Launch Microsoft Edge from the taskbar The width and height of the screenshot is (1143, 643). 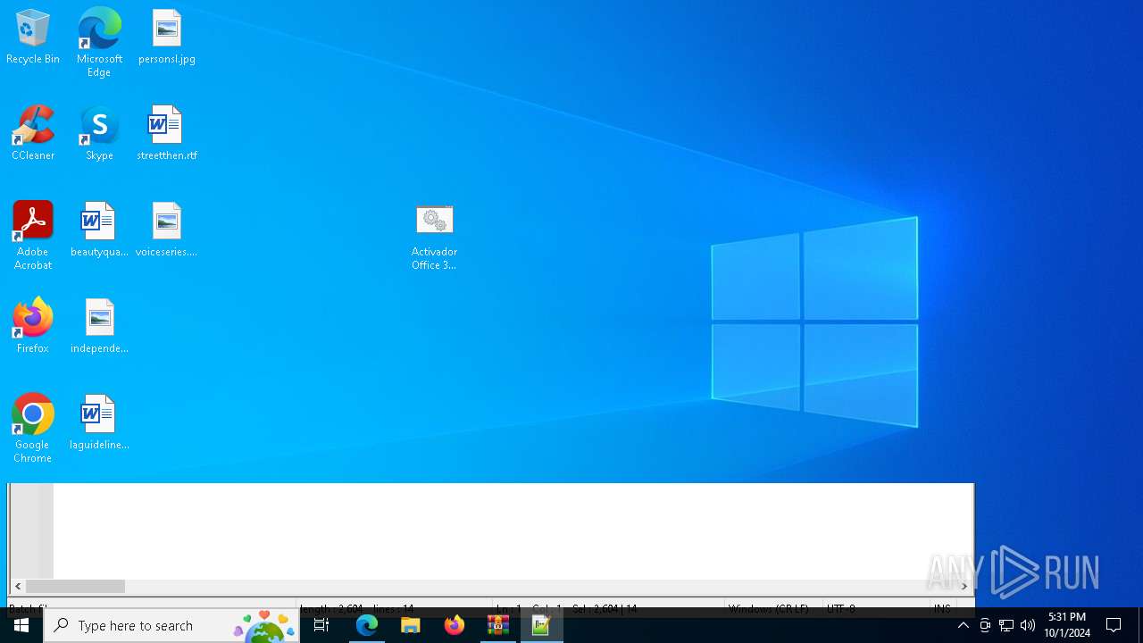click(367, 625)
